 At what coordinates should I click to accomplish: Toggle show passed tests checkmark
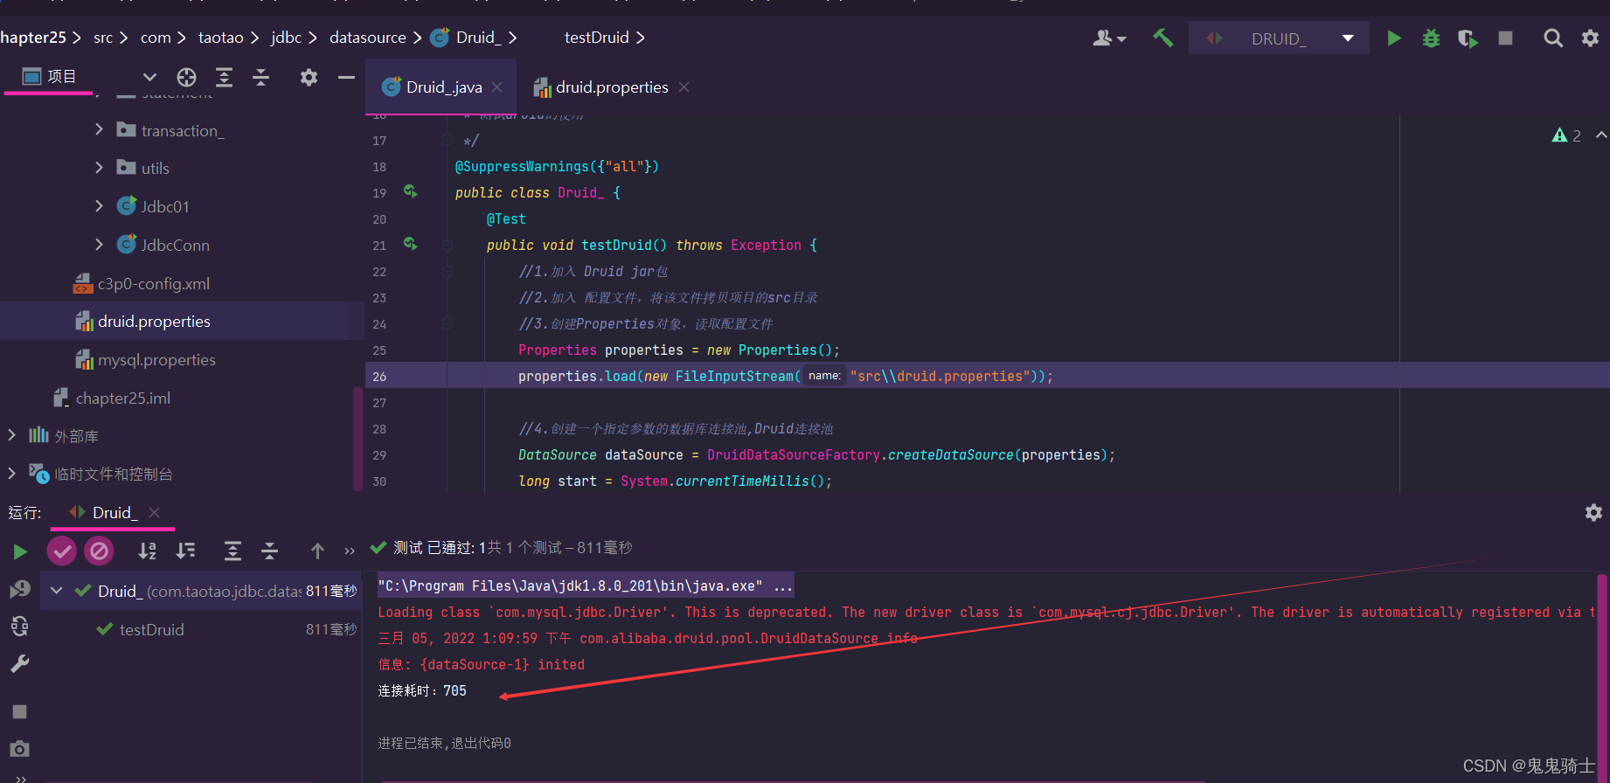click(x=61, y=551)
